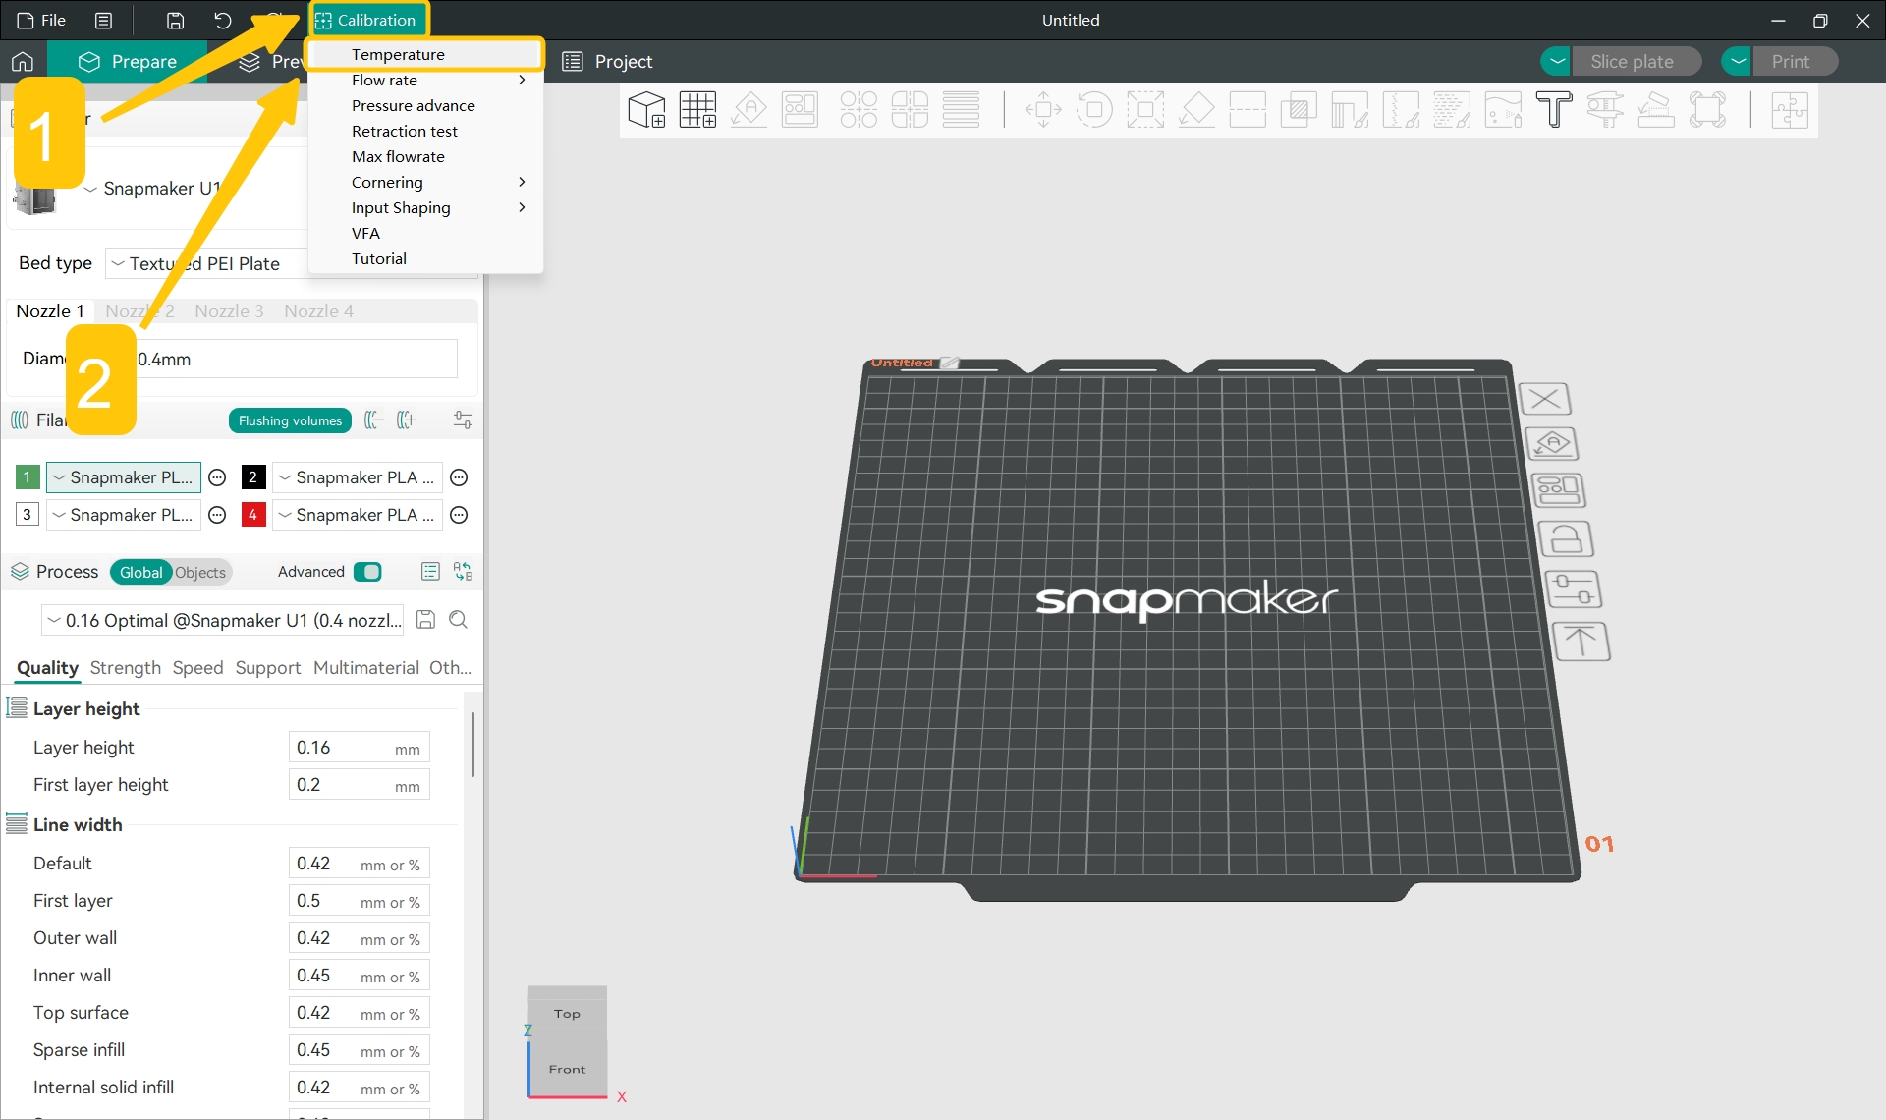Select Retraction test menu entry
This screenshot has height=1120, width=1886.
coord(425,132)
